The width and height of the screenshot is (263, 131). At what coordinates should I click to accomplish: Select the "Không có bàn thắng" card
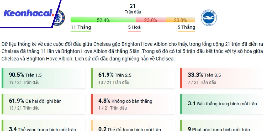(x=132, y=104)
